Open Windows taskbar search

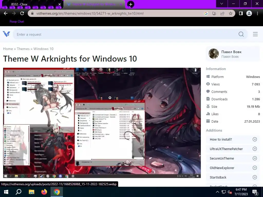tap(18, 192)
